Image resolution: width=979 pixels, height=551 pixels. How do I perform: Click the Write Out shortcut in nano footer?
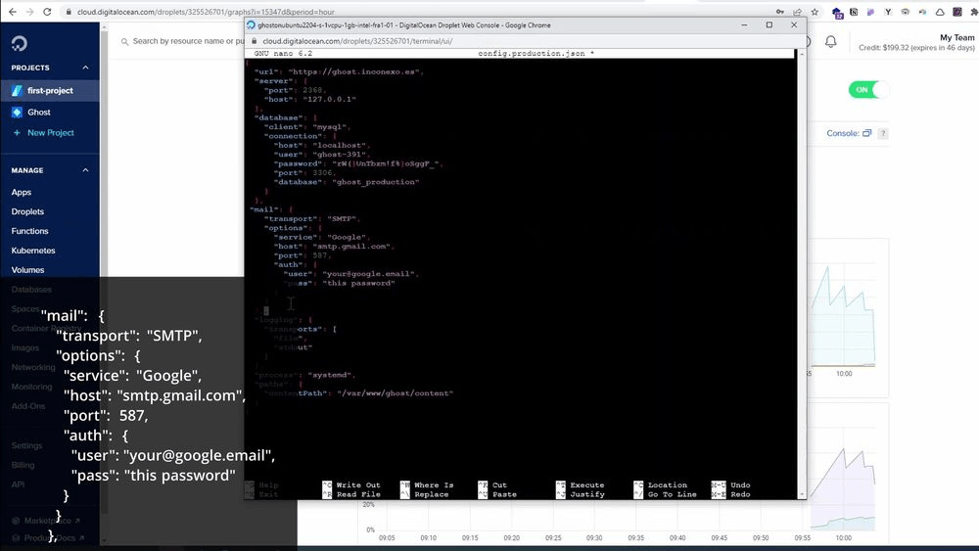[x=351, y=484]
